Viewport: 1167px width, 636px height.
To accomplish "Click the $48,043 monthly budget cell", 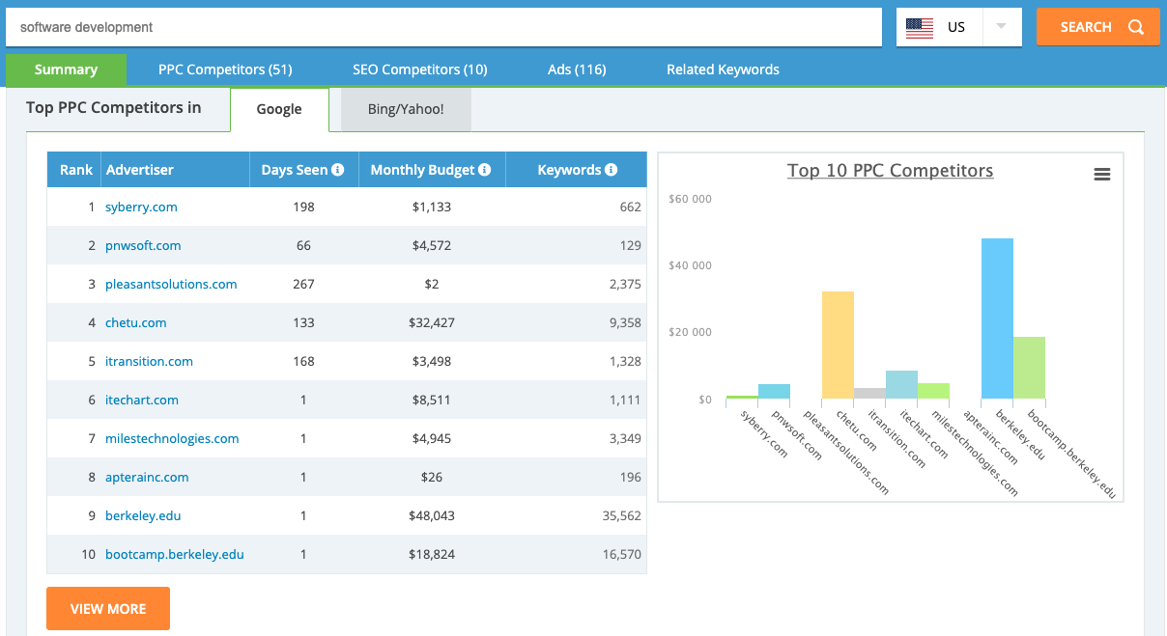I will click(430, 515).
